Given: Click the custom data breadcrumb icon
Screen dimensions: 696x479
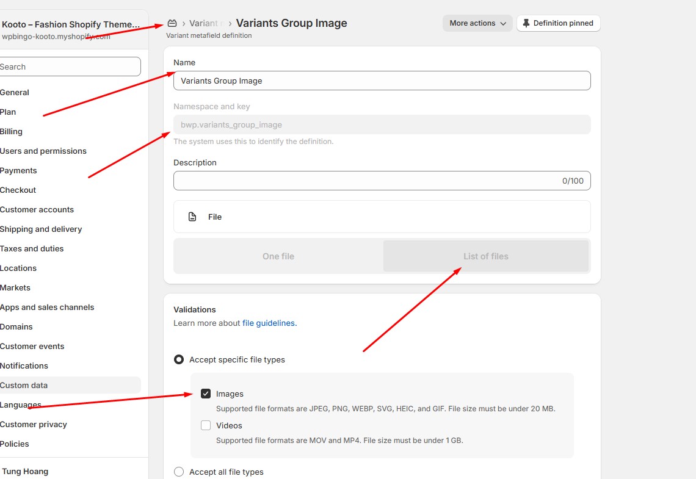Looking at the screenshot, I should 172,23.
